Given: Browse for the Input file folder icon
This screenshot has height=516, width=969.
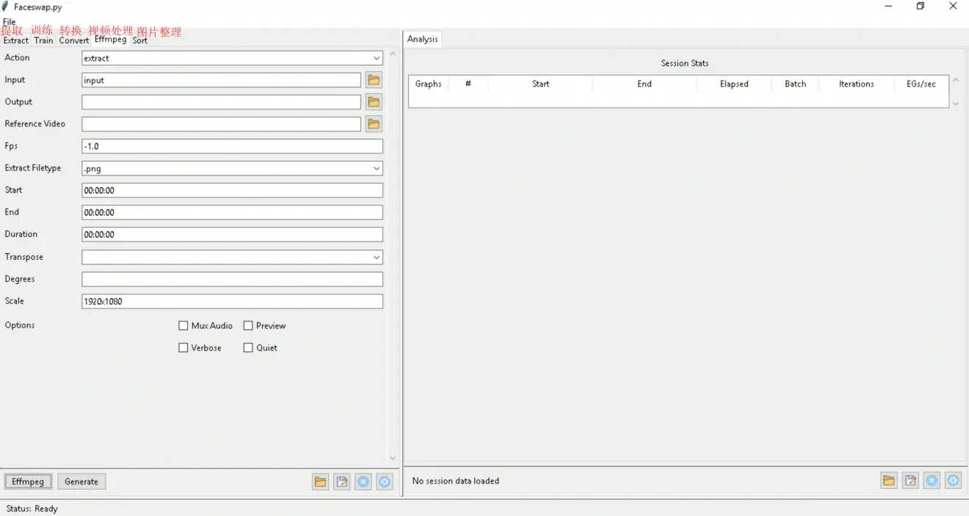Looking at the screenshot, I should coord(374,80).
